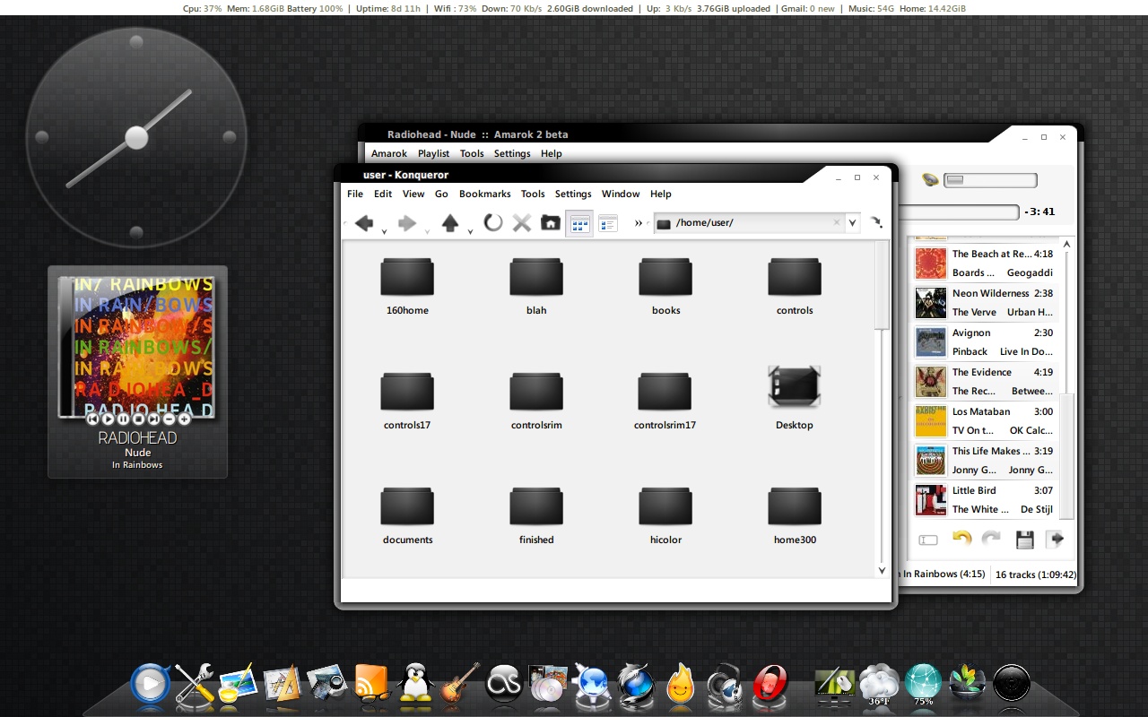Select the blah folder
The width and height of the screenshot is (1148, 717).
(536, 286)
